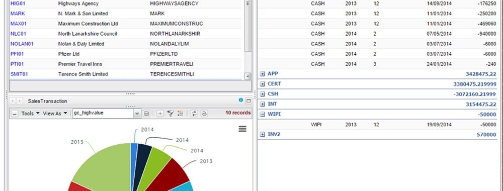Collapse the WIPI transaction group

click(263, 114)
